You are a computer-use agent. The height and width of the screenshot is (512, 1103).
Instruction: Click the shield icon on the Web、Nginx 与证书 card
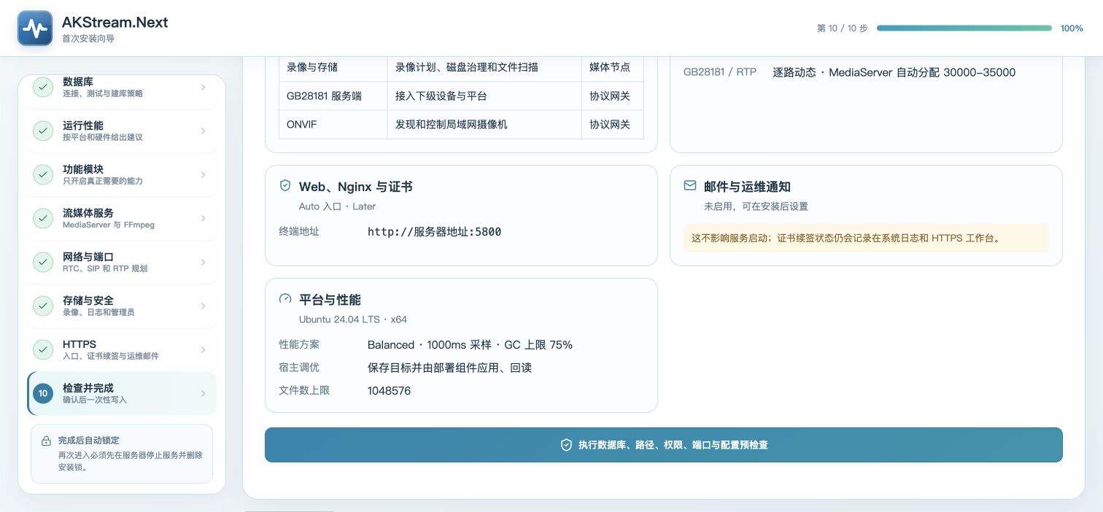coord(285,186)
